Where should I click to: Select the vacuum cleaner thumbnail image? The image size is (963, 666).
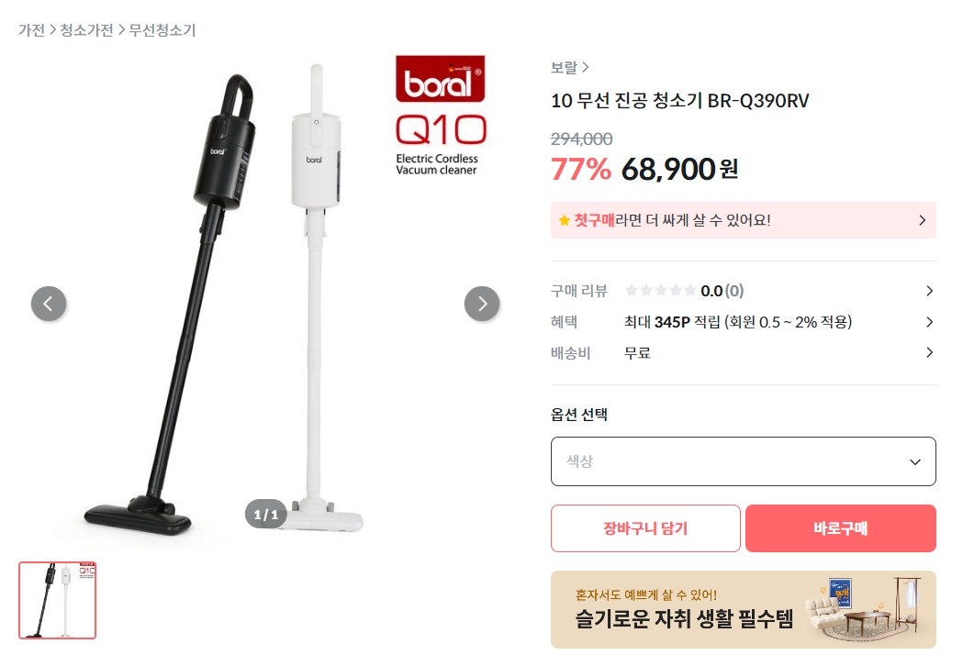point(58,600)
